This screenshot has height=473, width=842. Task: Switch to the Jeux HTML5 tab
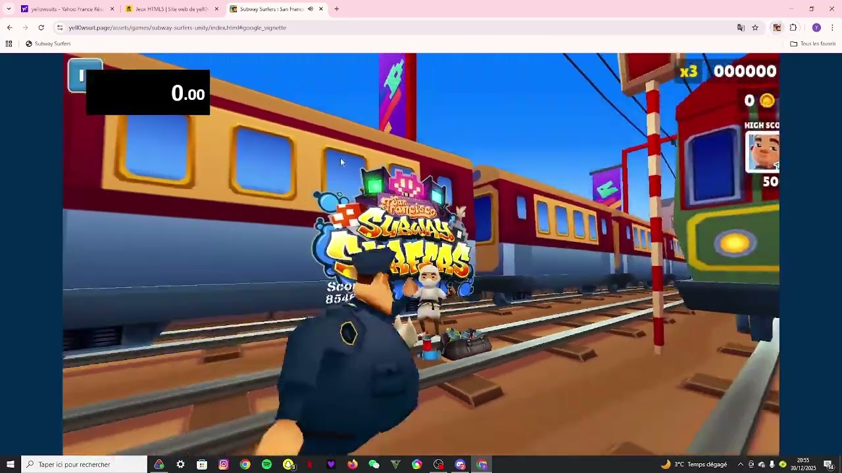click(172, 9)
